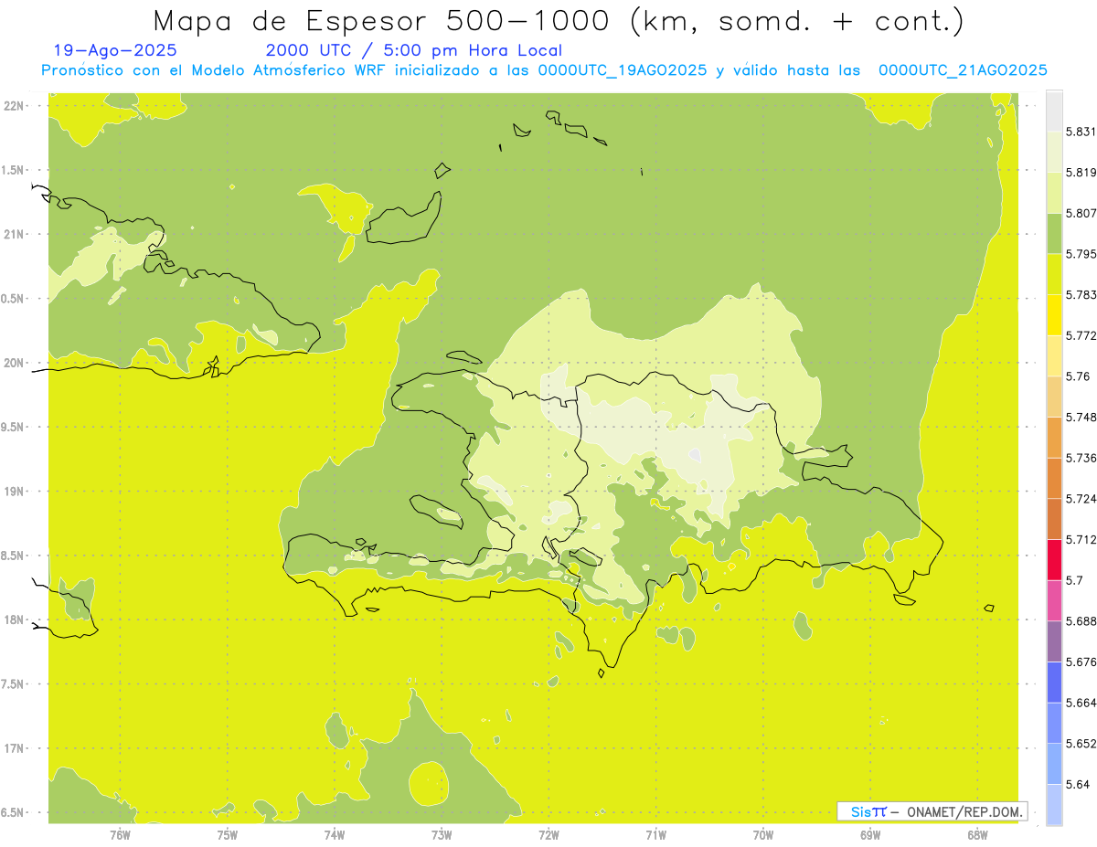1097x847 pixels.
Task: Click the 'Sis - ONAMET/REP.DOM.' credit box
Action: coord(933,811)
